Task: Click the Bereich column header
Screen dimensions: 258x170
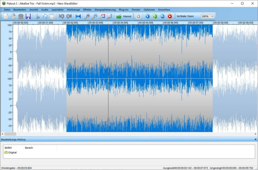Action: [29, 148]
